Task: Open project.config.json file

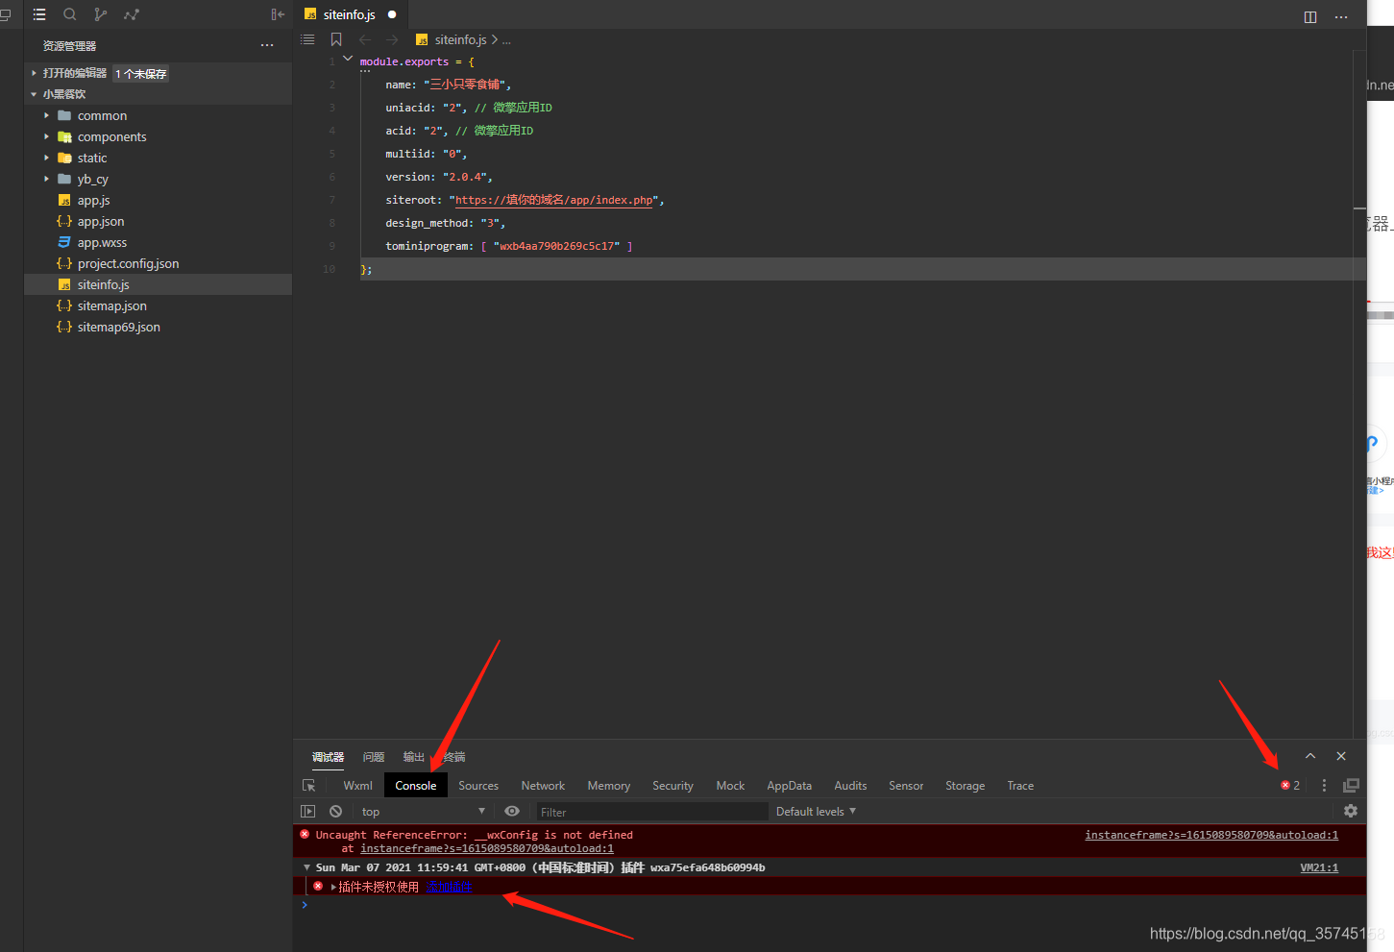Action: pyautogui.click(x=128, y=263)
